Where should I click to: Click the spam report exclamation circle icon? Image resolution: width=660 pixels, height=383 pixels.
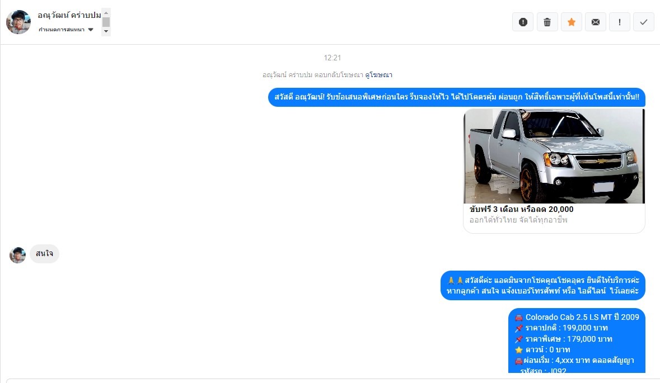[x=523, y=22]
